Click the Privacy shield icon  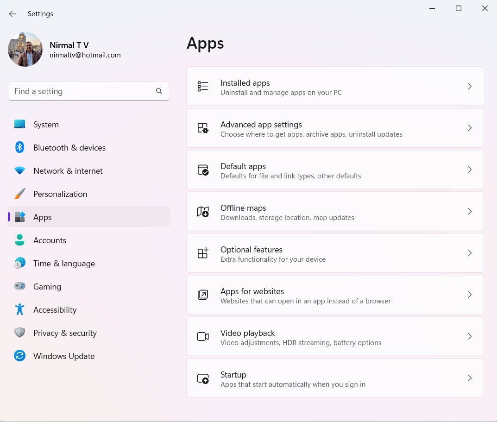point(19,333)
